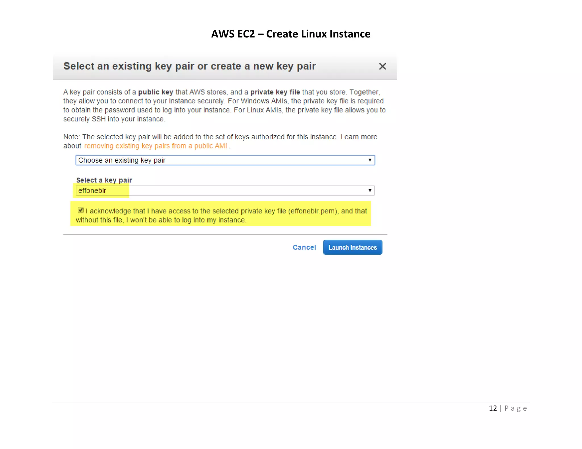Click the page number '12 | Page'
The width and height of the screenshot is (582, 449).
(508, 408)
